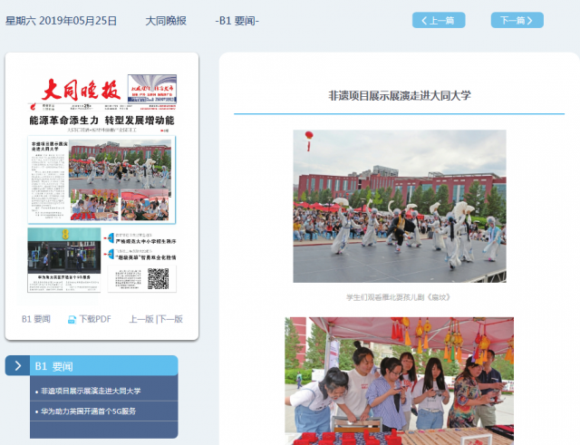Click the Huawei storefront photo on the page thumbnail
This screenshot has width=580, height=445.
64,250
